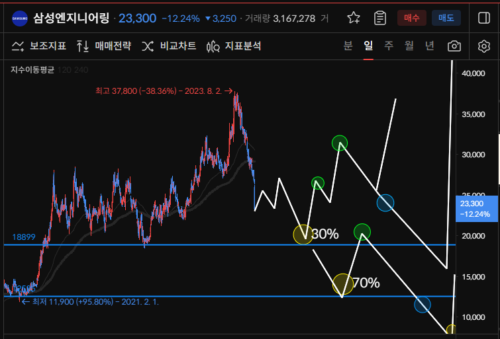500x339 pixels.
Task: Click 15,000 on the price axis
Action: pos(474,277)
